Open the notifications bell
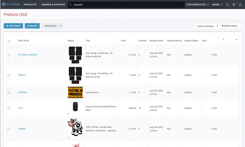This screenshot has width=245, height=147. (x=227, y=5)
